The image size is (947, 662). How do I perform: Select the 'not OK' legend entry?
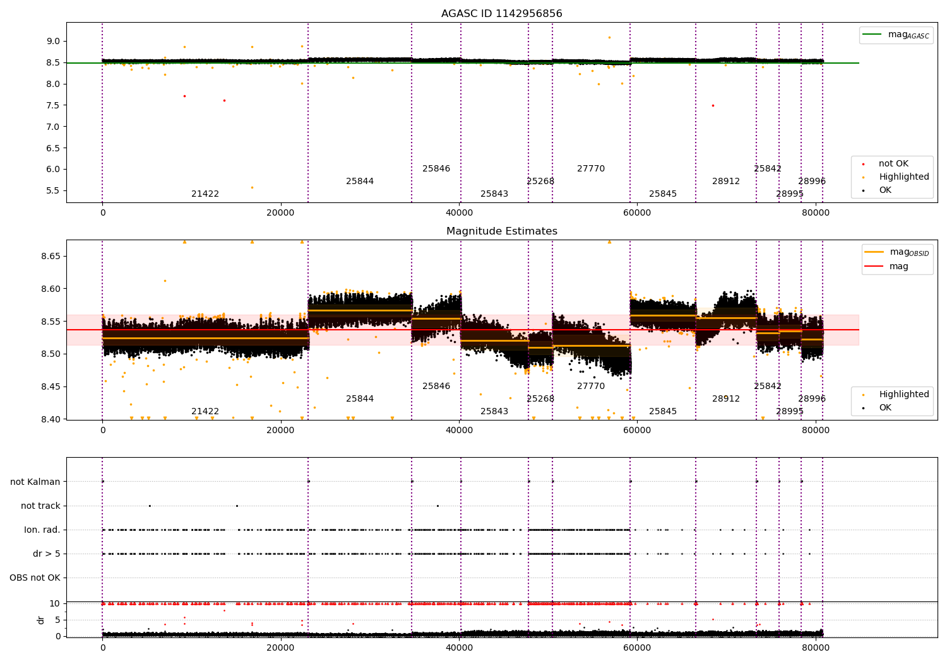coord(893,164)
